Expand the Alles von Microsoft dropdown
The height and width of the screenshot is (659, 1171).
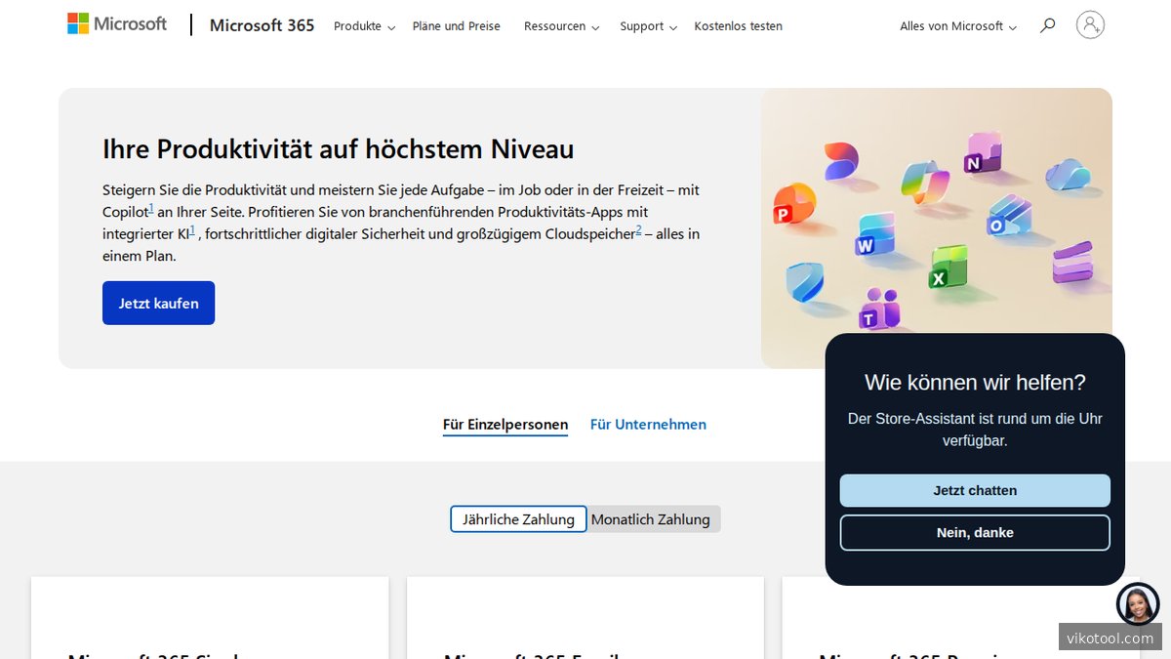pos(957,26)
